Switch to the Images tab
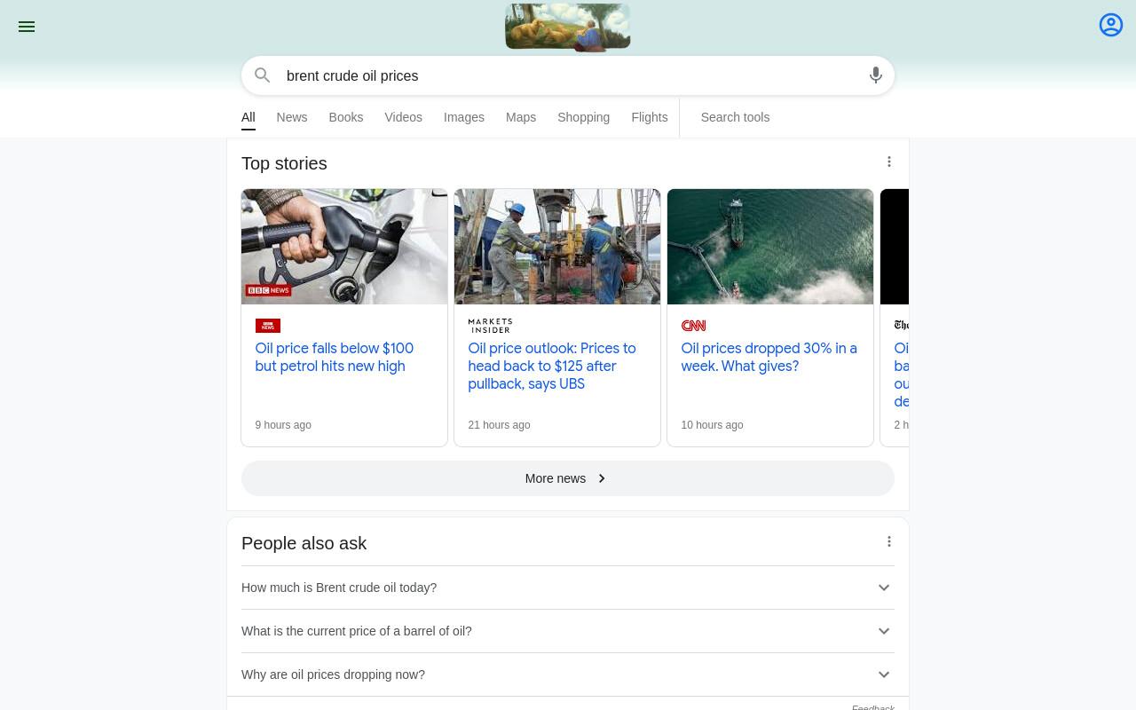The image size is (1136, 710). [464, 117]
